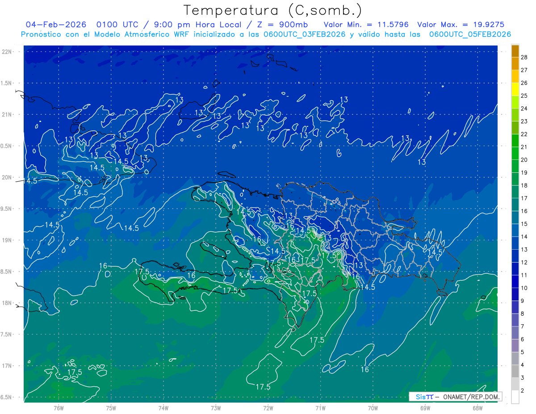
Task: Click '9:00 pm Hora Local' in header
Action: [x=198, y=25]
